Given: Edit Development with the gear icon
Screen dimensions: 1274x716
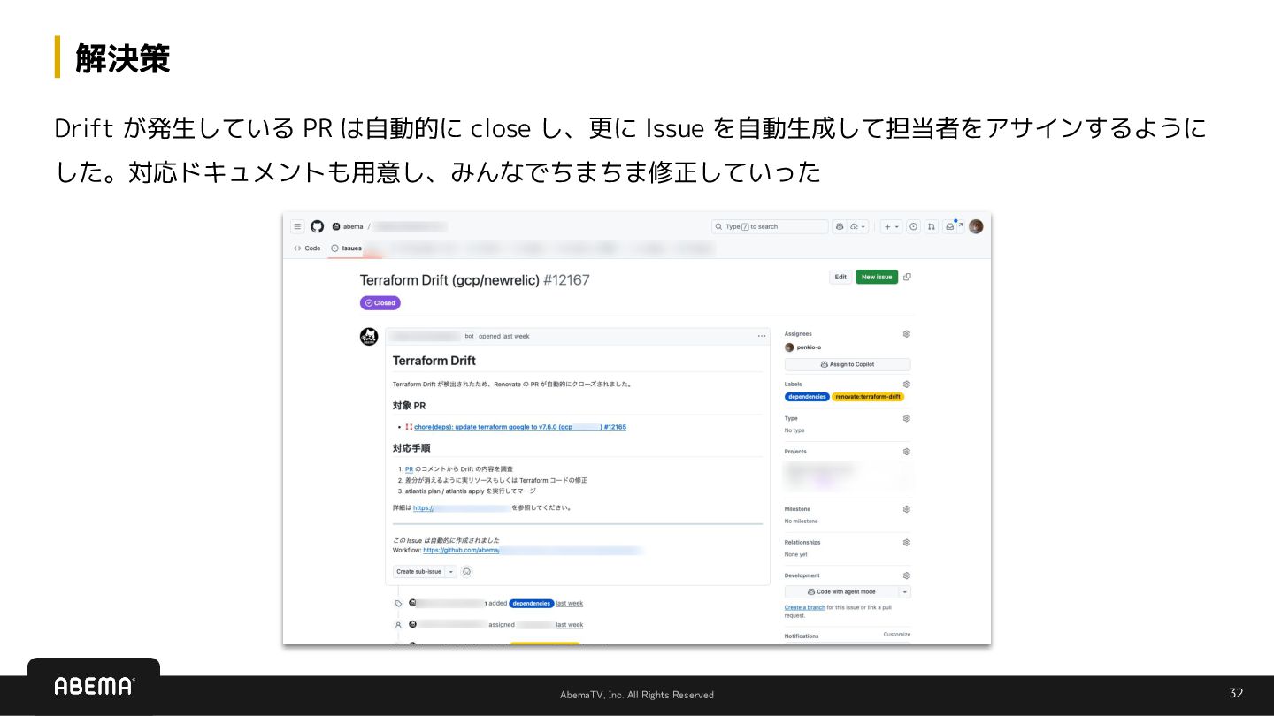Looking at the screenshot, I should [906, 575].
